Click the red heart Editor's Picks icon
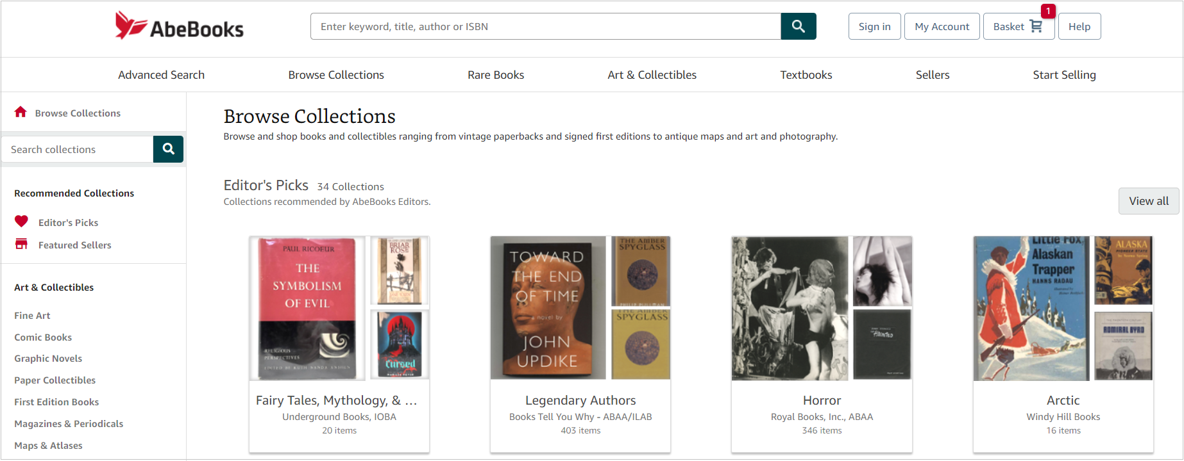Viewport: 1184px width, 461px height. tap(21, 222)
